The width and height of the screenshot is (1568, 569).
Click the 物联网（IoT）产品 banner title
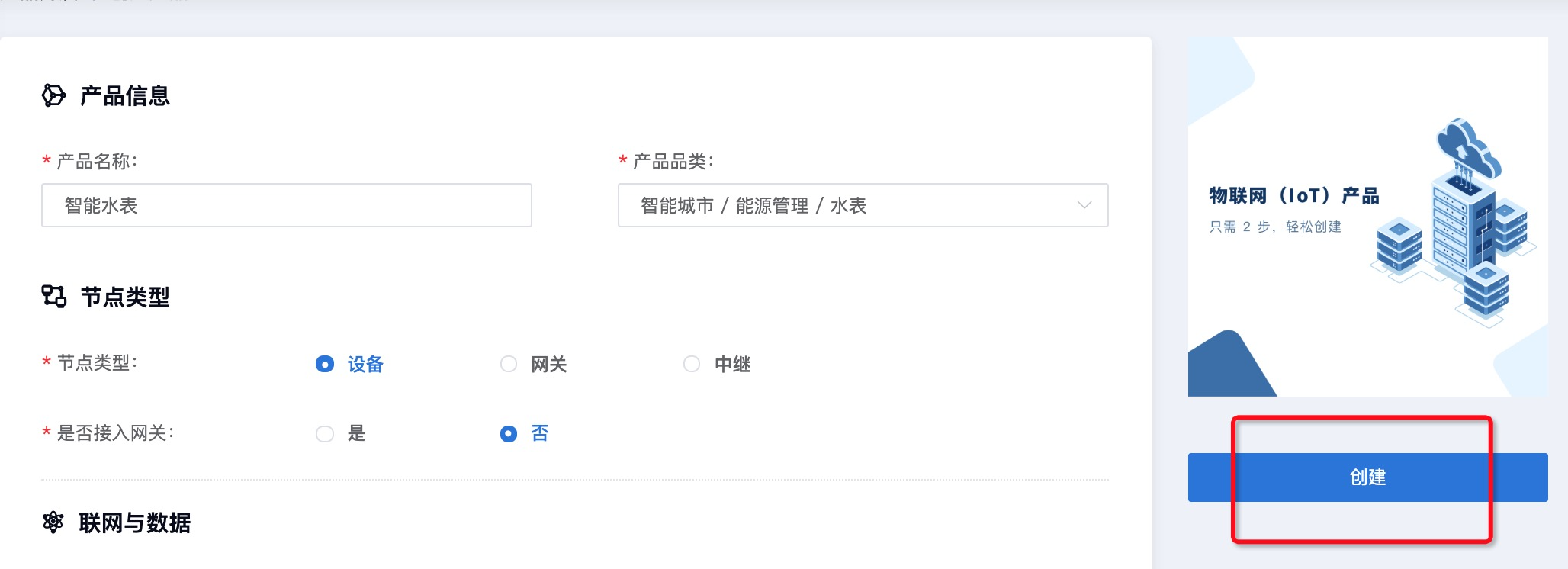tap(1293, 196)
